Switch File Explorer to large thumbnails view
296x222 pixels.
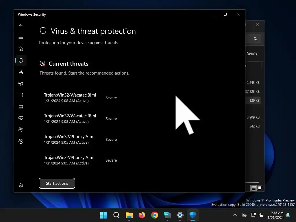coord(260,188)
